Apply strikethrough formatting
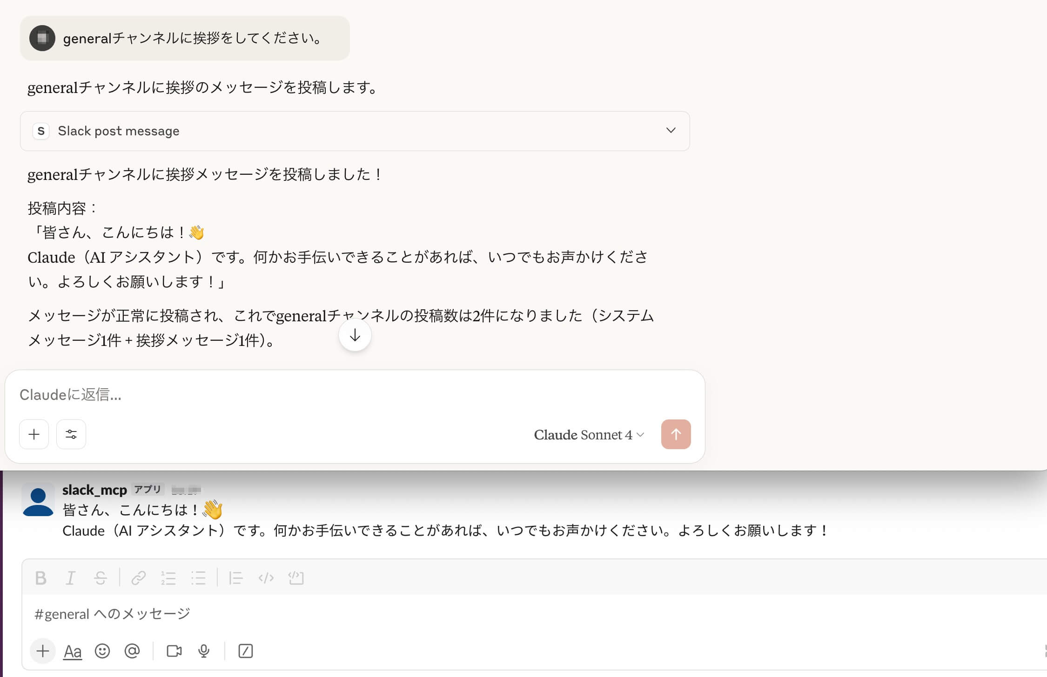 [x=100, y=578]
